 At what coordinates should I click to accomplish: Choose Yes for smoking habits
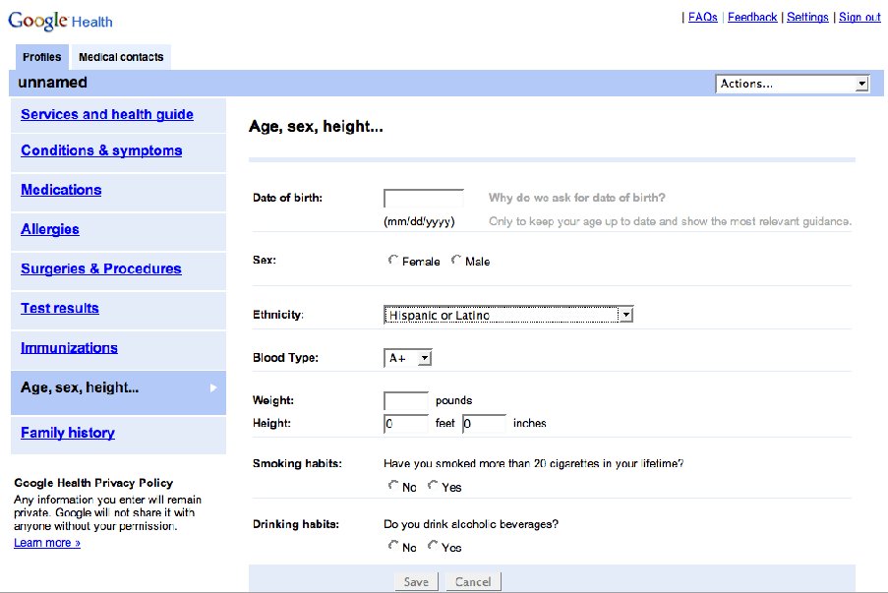point(433,486)
